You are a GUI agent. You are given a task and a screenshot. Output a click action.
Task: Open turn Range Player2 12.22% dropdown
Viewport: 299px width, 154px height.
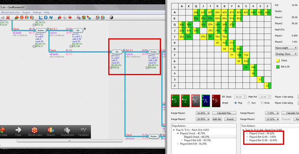point(272,119)
